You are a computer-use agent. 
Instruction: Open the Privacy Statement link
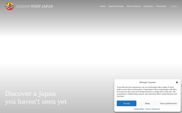152,109
